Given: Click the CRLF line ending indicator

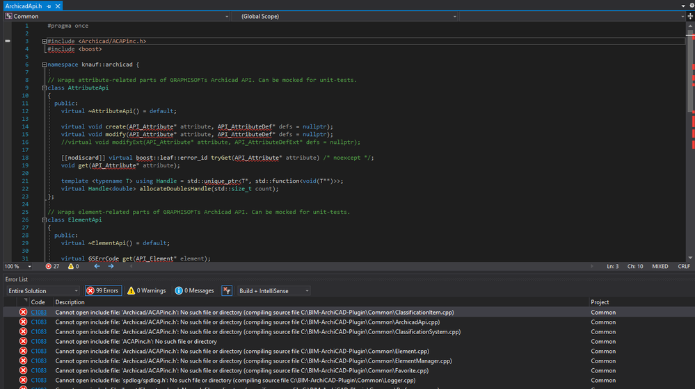Looking at the screenshot, I should pos(683,266).
